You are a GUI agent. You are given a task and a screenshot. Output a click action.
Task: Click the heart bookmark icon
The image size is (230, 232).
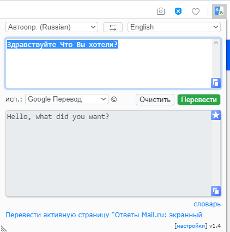tap(196, 11)
